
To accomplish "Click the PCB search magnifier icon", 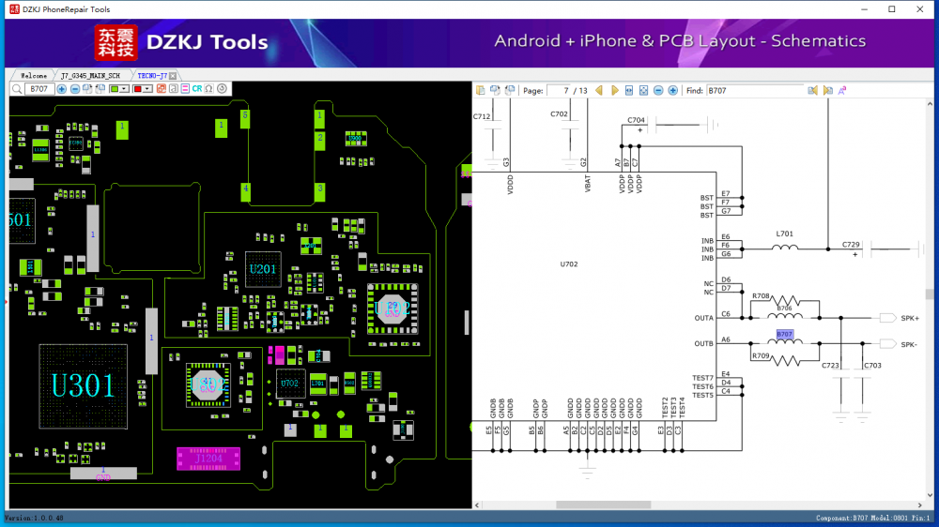I will [17, 89].
